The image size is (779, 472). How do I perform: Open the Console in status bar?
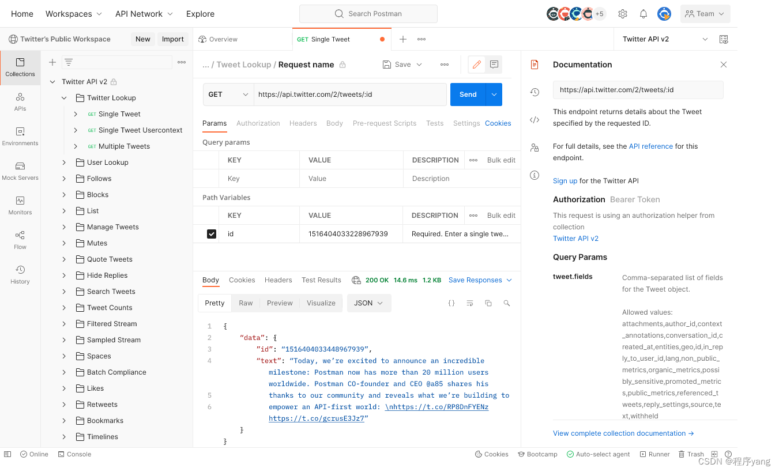(x=74, y=454)
